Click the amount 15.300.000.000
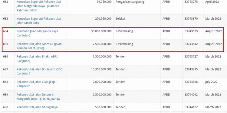The image size is (227, 113). tap(101, 69)
